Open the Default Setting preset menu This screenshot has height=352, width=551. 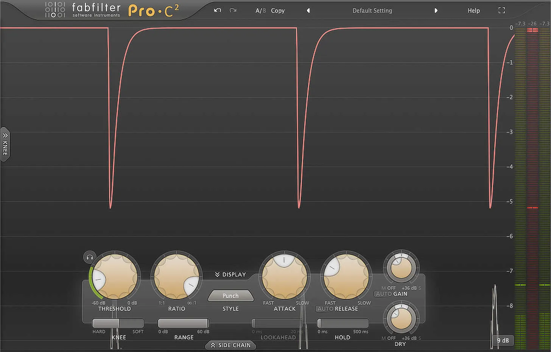(372, 11)
